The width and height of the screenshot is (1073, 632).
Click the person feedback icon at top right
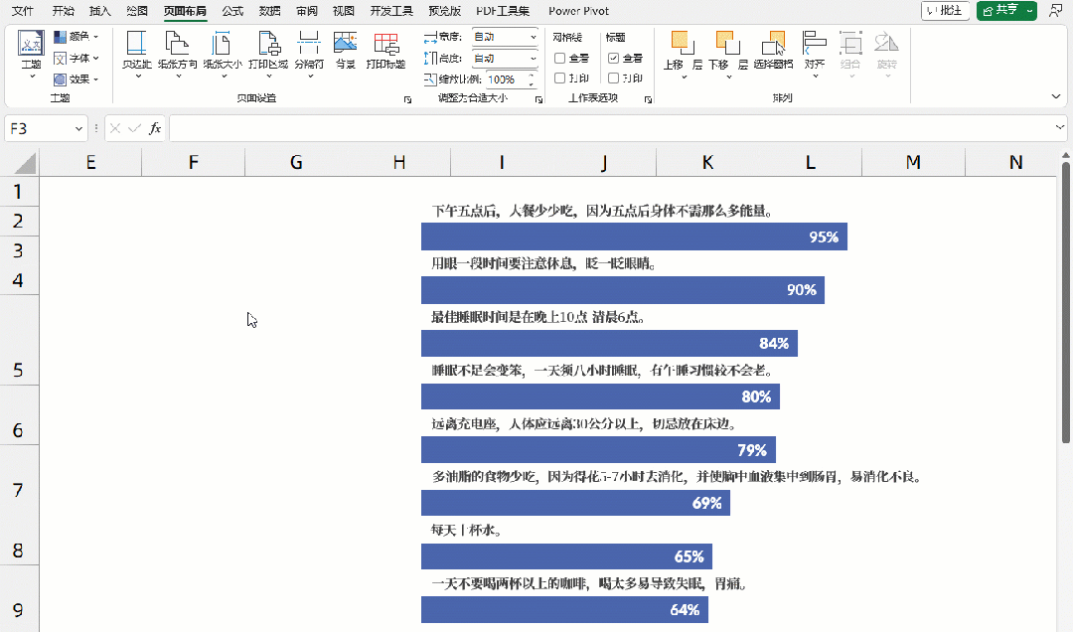(x=1056, y=10)
